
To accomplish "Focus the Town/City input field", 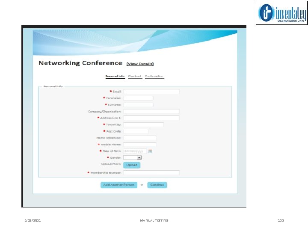I will click(144, 124).
